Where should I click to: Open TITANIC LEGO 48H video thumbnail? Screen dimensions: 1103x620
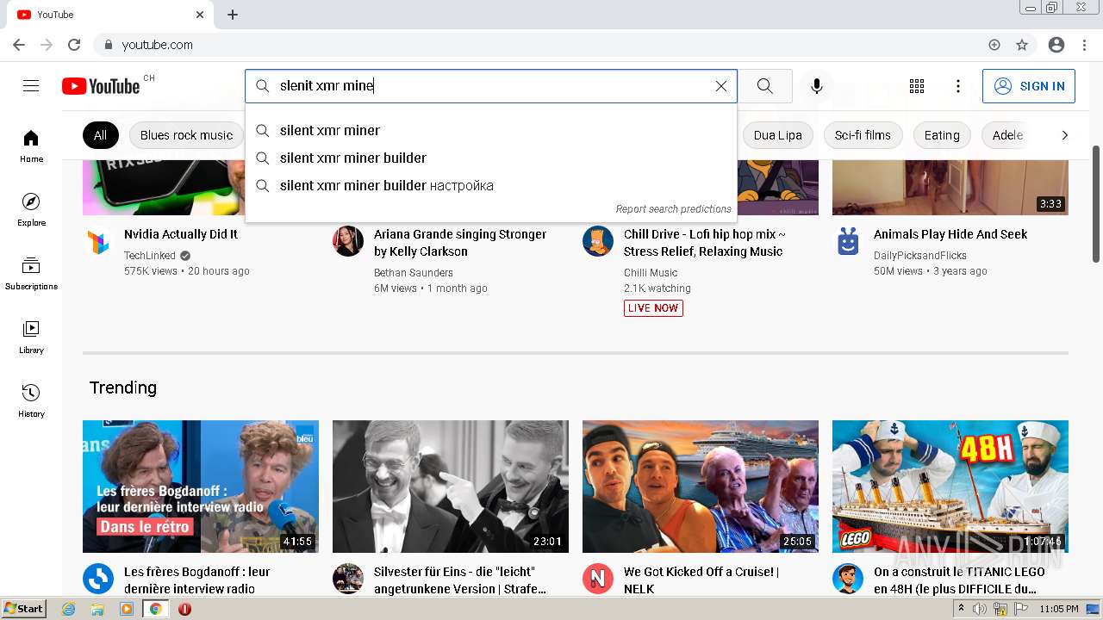(x=950, y=487)
